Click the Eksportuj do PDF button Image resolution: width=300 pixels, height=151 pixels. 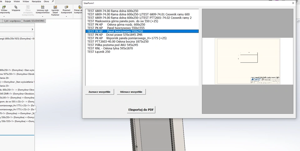(141, 110)
